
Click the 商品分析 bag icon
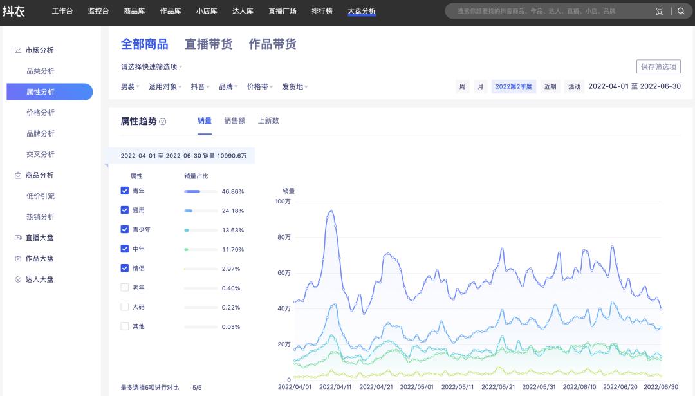(x=18, y=175)
